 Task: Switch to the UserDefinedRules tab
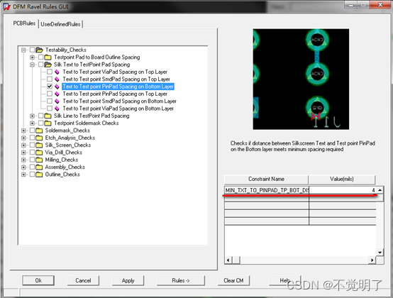pyautogui.click(x=60, y=24)
